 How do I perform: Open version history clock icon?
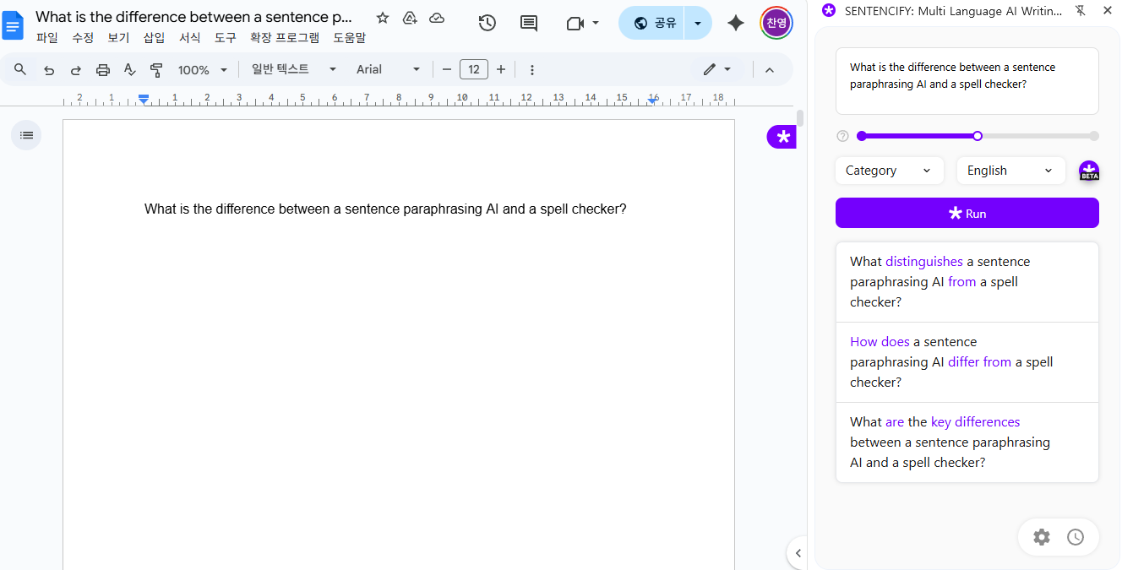(487, 23)
